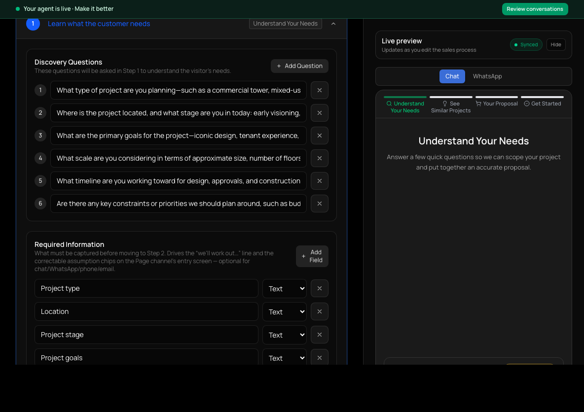Viewport: 584px width, 412px height.
Task: Edit question 6 about key constraints
Action: click(x=179, y=204)
